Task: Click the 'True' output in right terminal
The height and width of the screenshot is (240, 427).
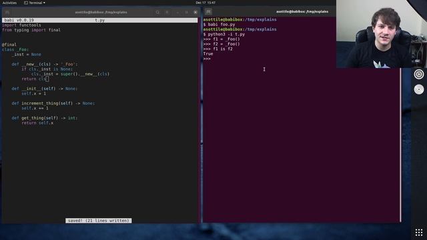Action: [x=208, y=54]
